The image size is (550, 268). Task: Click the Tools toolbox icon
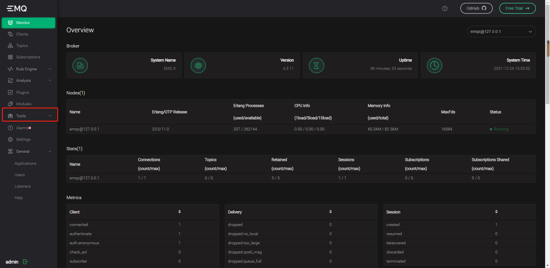(x=10, y=116)
